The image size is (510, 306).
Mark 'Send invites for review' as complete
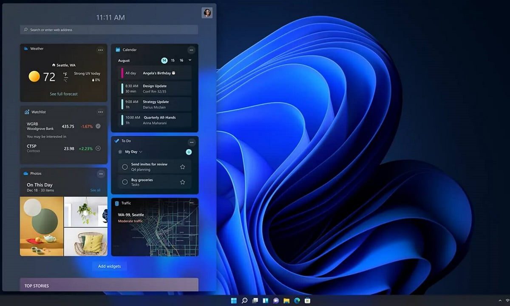(x=125, y=167)
